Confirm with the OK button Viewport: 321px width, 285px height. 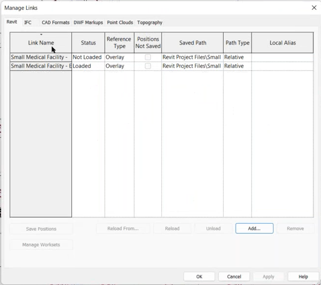199,277
